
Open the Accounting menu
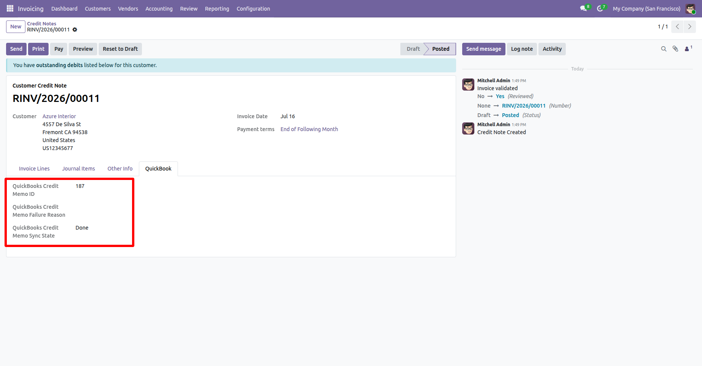coord(159,9)
